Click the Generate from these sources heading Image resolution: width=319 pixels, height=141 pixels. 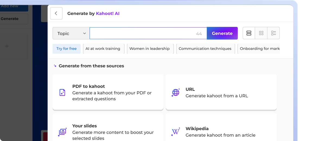91,66
